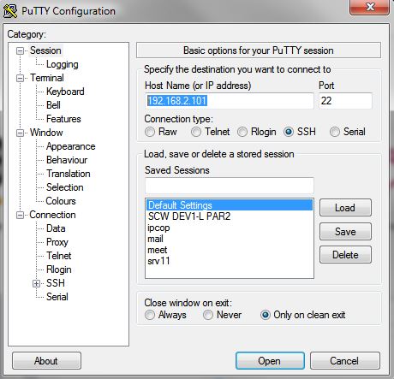Image resolution: width=394 pixels, height=379 pixels.
Task: Open the Behaviour category
Action: click(67, 160)
